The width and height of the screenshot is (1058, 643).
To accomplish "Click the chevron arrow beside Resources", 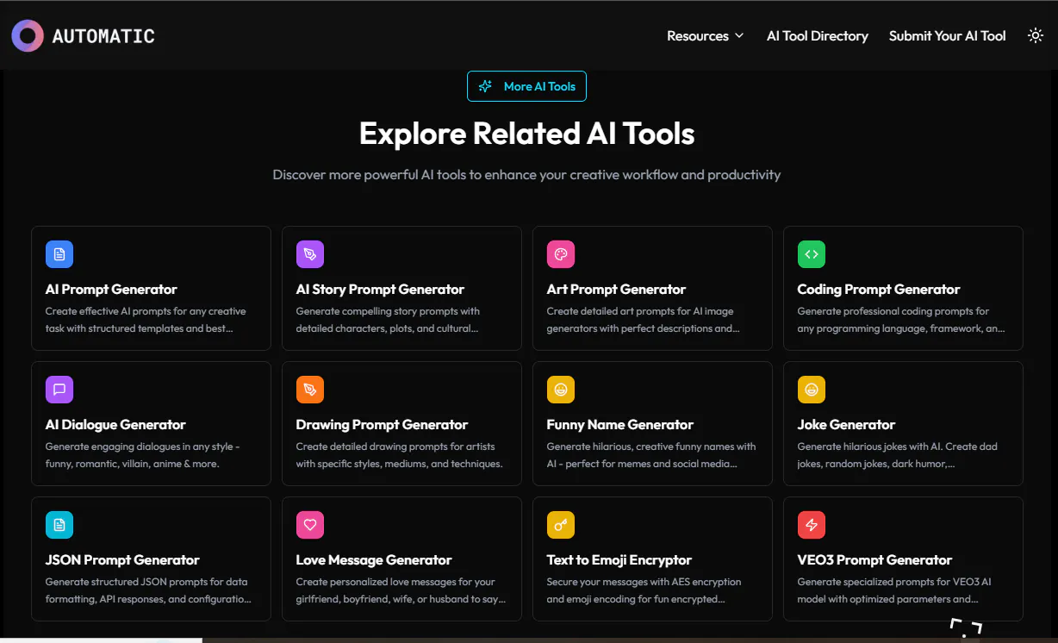I will 738,36.
